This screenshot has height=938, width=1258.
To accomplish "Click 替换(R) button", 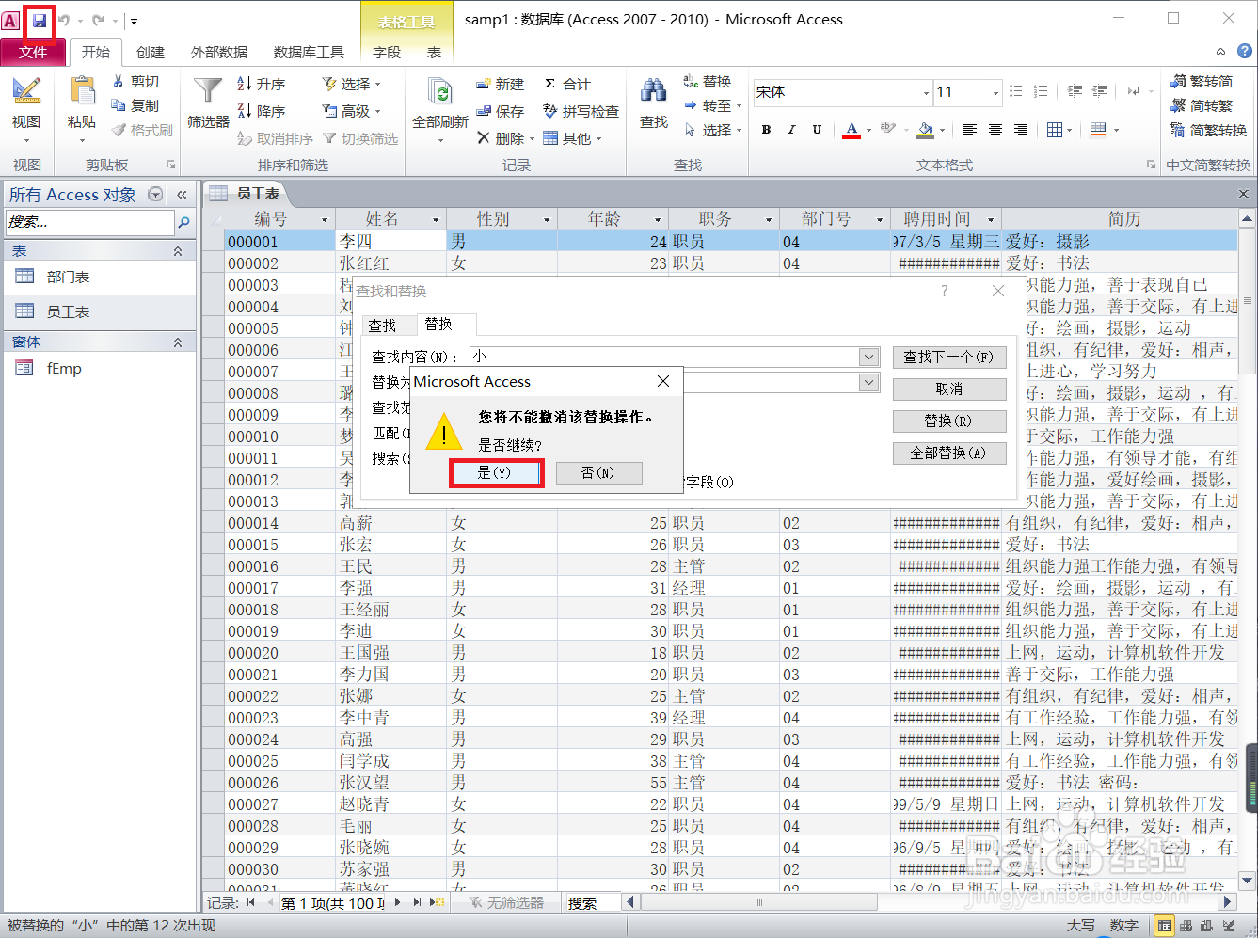I will [x=948, y=421].
